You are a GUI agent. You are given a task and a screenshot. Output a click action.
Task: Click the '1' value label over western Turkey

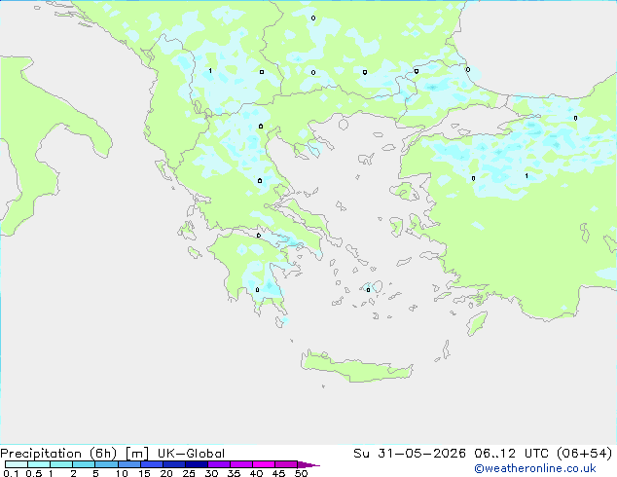pyautogui.click(x=526, y=175)
